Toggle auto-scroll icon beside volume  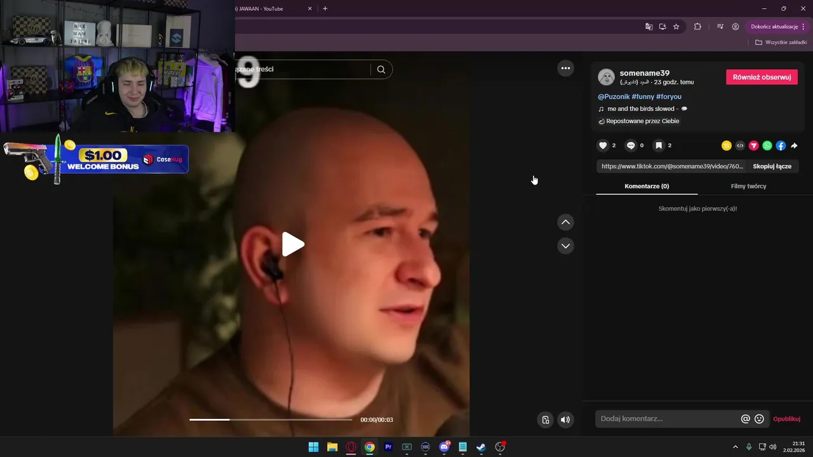tap(545, 420)
